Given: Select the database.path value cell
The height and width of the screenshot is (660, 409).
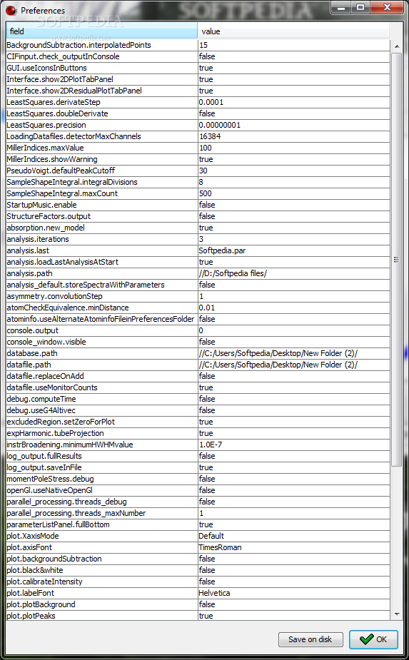Looking at the screenshot, I should point(293,353).
